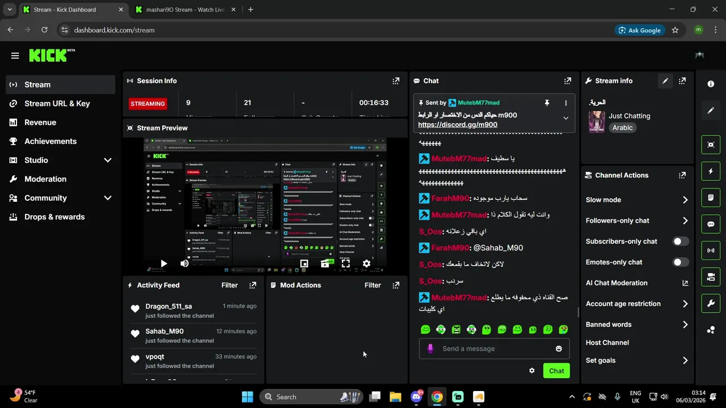This screenshot has height=408, width=726.
Task: Pop out the Chat panel
Action: pos(567,81)
